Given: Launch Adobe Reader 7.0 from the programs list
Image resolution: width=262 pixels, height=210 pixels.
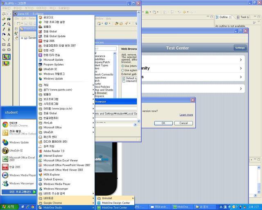Looking at the screenshot, I should (x=66, y=151).
